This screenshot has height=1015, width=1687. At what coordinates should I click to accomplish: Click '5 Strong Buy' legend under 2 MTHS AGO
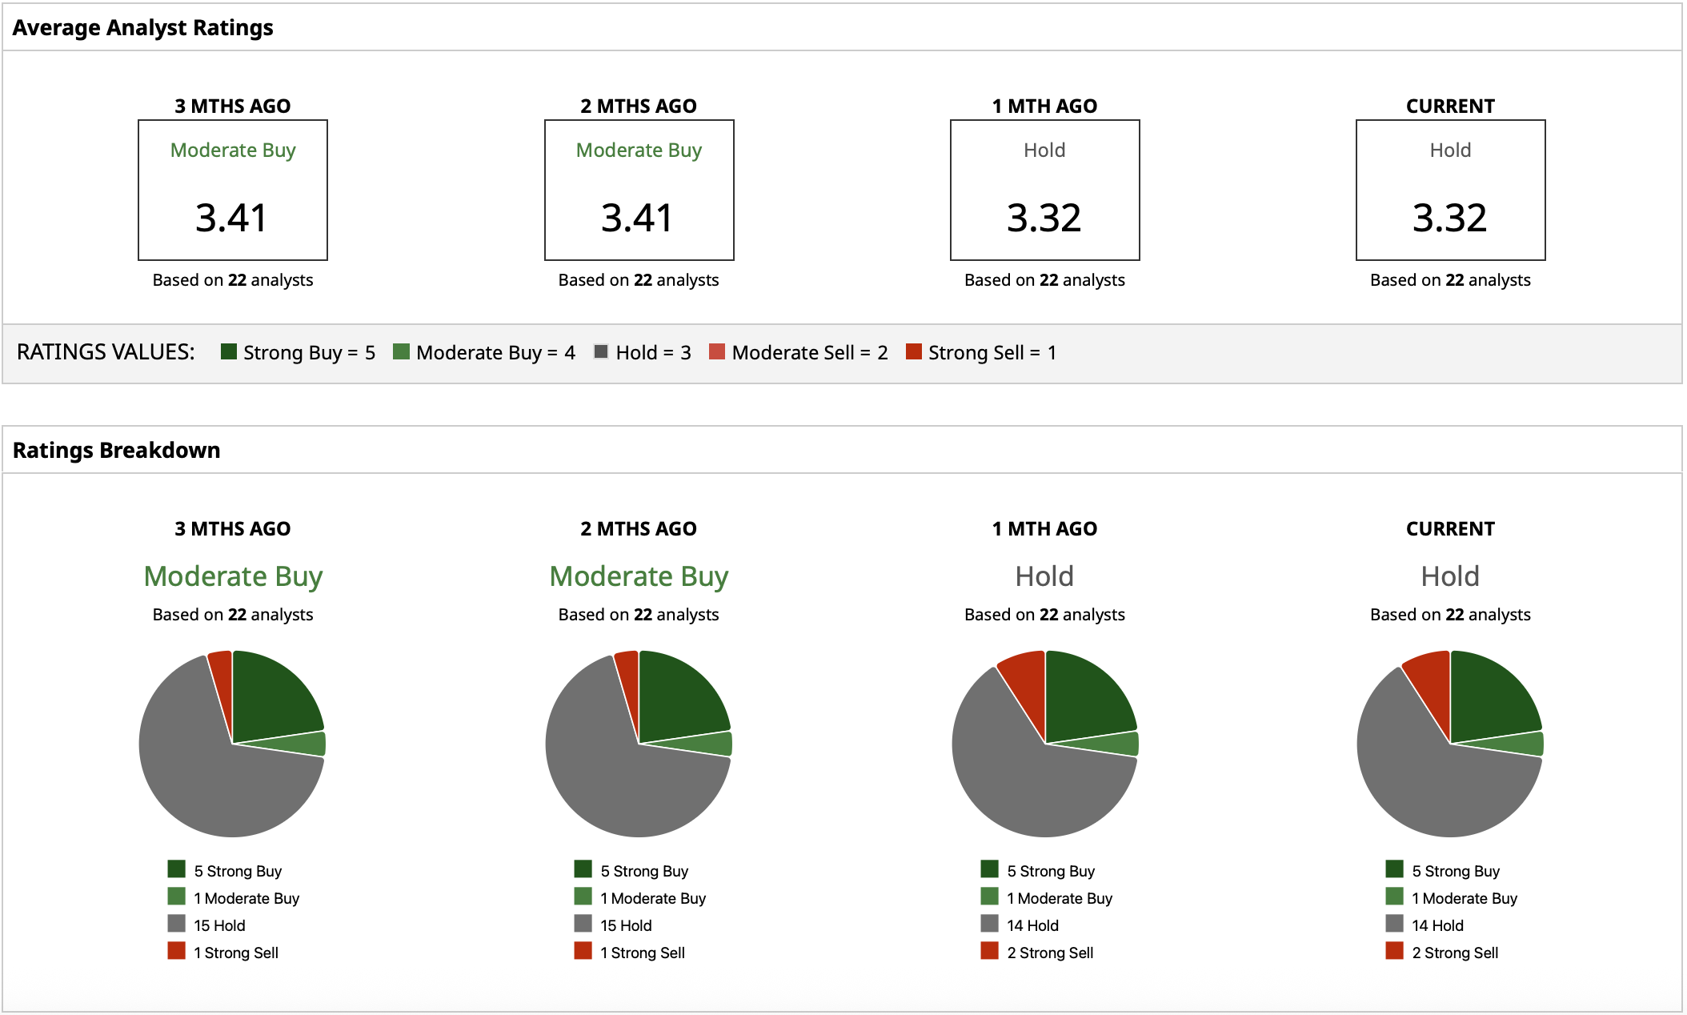644,871
